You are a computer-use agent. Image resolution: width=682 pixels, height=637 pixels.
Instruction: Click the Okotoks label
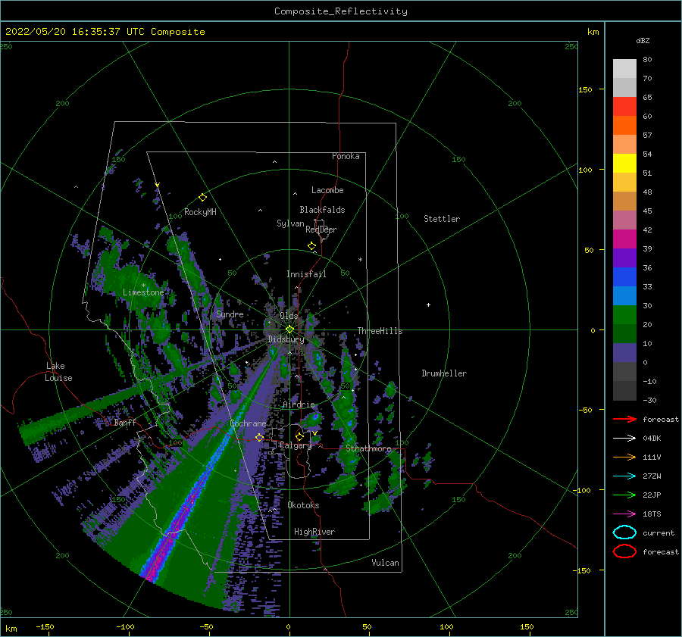(303, 504)
